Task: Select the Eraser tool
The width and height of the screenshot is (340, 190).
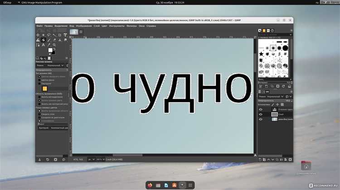Action: (x=54, y=40)
